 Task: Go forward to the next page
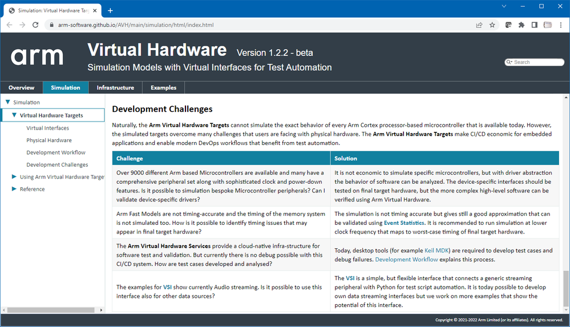point(22,25)
